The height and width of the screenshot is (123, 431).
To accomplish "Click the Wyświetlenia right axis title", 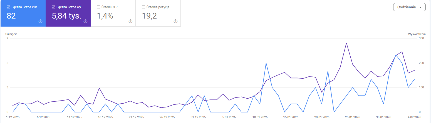I will pos(417,34).
